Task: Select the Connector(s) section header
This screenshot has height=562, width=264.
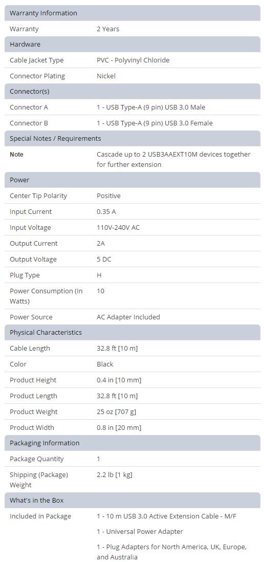Action: 132,92
